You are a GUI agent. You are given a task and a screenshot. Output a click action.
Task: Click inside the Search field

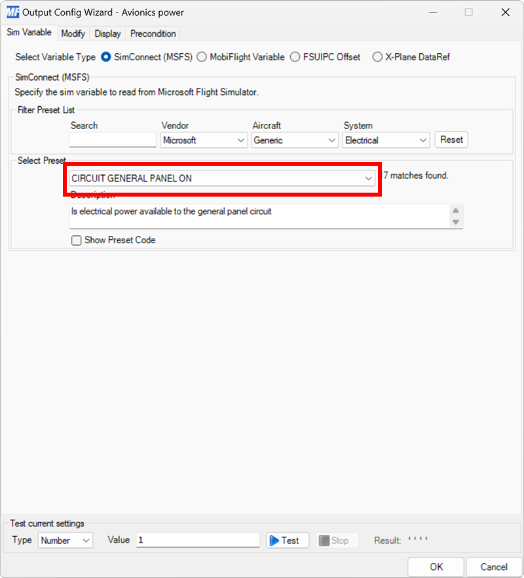111,140
